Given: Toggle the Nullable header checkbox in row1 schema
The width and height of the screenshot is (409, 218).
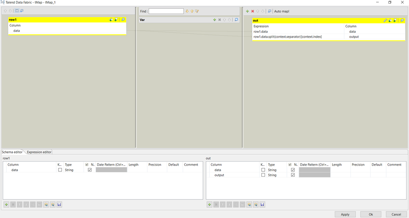Looking at the screenshot, I should pos(87,164).
